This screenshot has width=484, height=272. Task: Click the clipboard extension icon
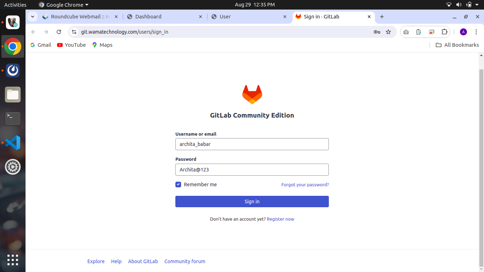click(418, 32)
